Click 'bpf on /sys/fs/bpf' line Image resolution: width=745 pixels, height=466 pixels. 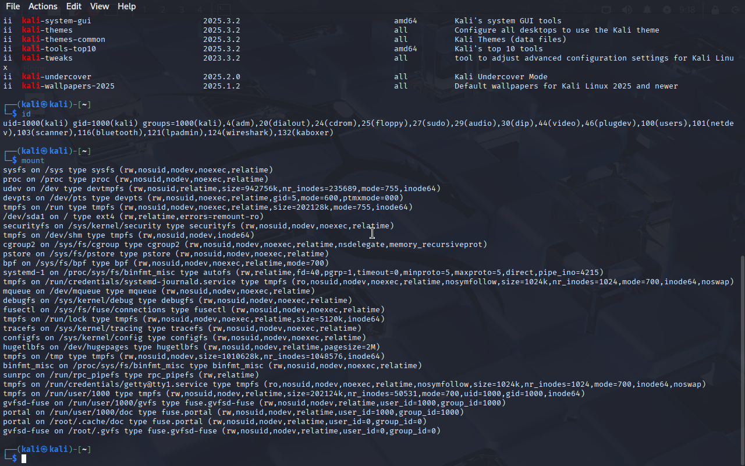(166, 263)
